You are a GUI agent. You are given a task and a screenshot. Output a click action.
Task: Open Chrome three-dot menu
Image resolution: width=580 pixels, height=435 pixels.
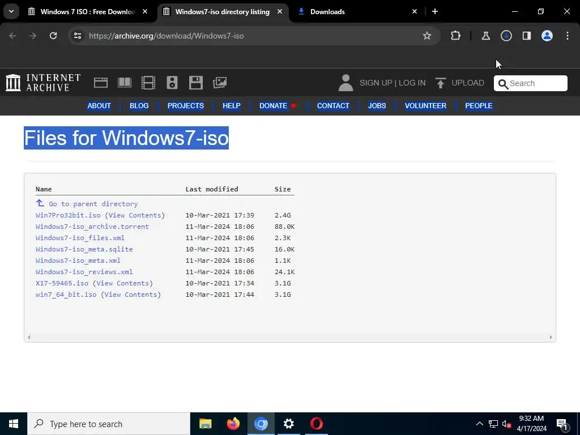tap(568, 36)
